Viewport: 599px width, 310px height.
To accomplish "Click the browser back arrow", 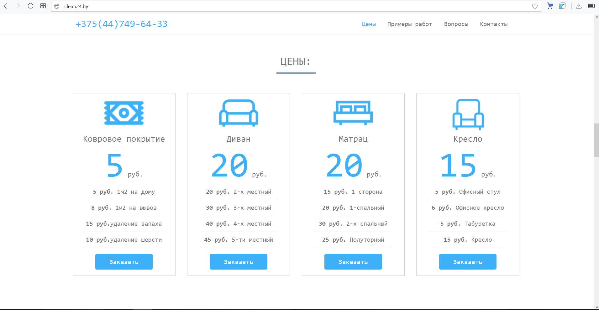I will [6, 6].
